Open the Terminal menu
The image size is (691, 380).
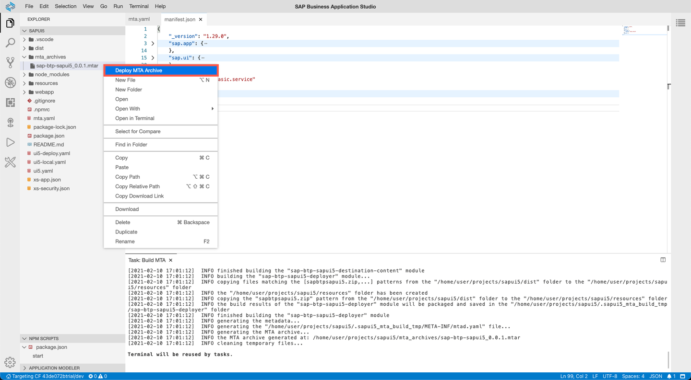pyautogui.click(x=139, y=6)
